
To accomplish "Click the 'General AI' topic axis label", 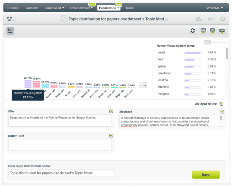I will (85, 94).
